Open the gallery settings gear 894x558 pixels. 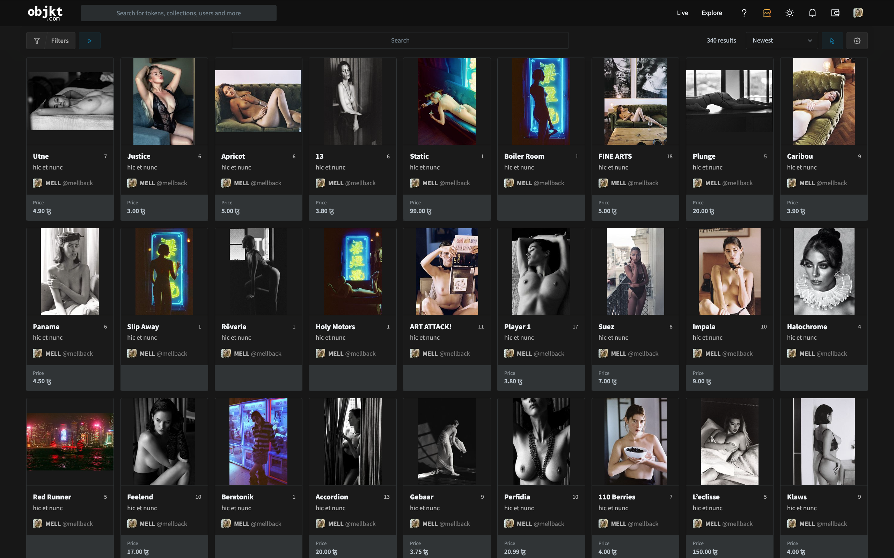(857, 40)
